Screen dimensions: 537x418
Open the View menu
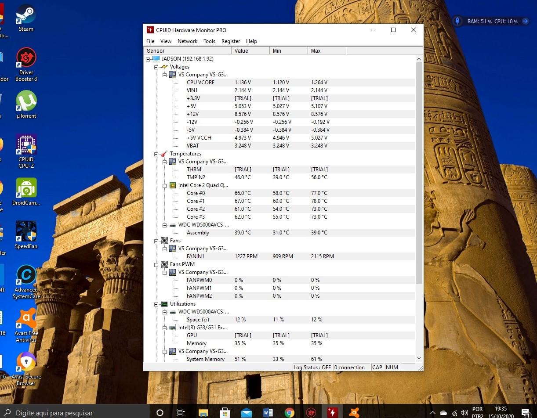coord(166,41)
